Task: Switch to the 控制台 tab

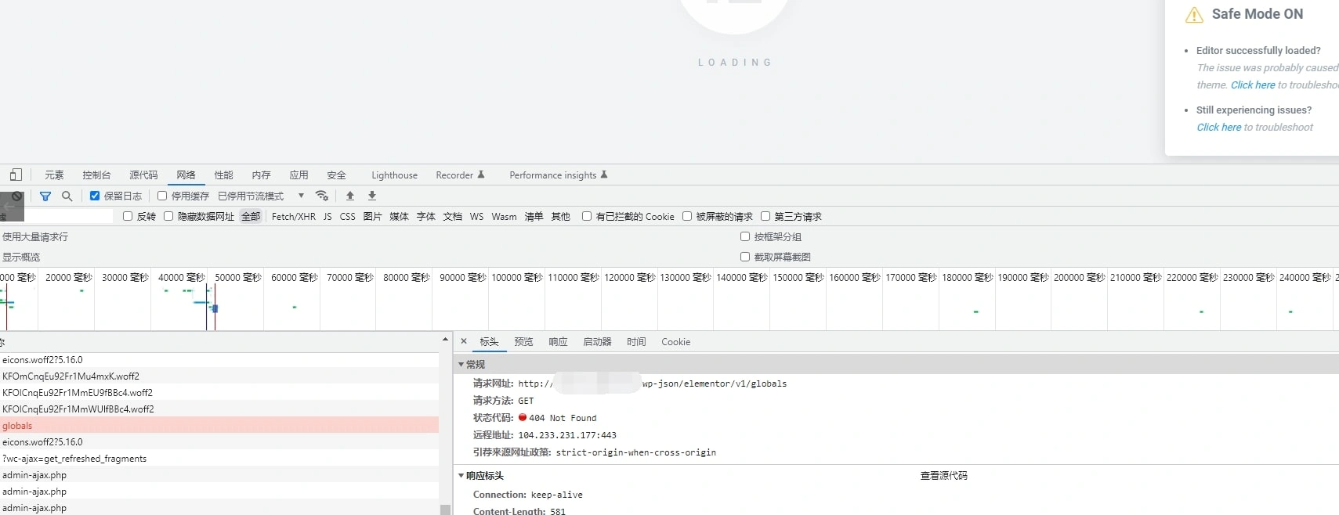Action: tap(96, 175)
